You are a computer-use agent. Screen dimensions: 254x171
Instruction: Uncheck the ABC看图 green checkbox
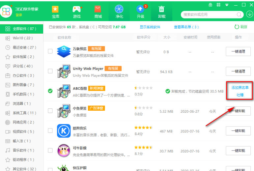point(50,91)
